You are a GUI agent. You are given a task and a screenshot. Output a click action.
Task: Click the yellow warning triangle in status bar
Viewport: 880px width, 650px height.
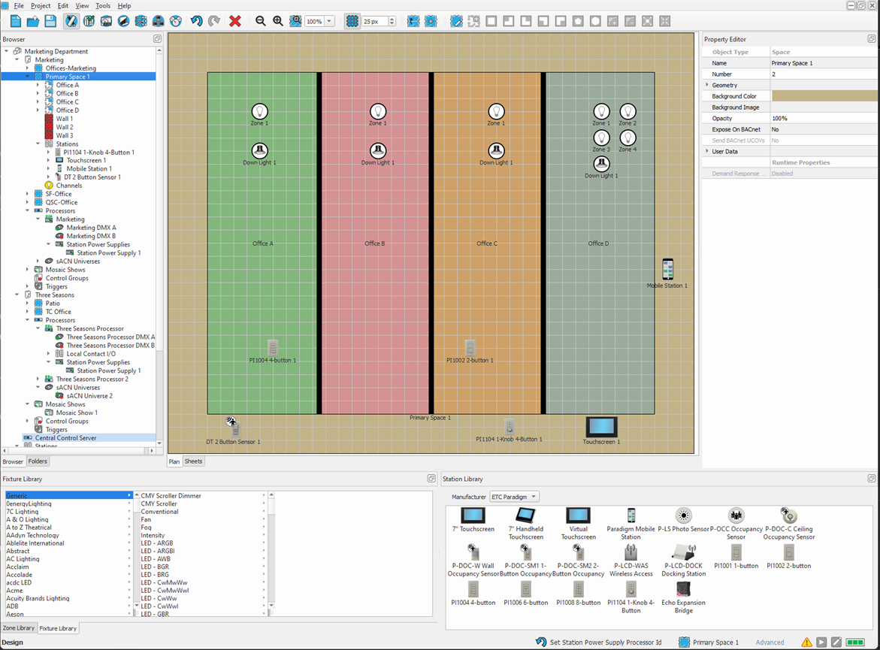tap(806, 642)
